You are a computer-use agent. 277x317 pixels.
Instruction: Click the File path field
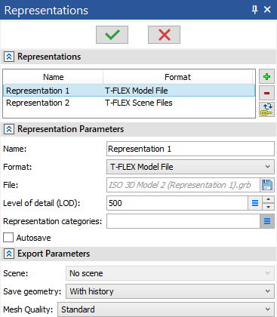[x=183, y=185]
